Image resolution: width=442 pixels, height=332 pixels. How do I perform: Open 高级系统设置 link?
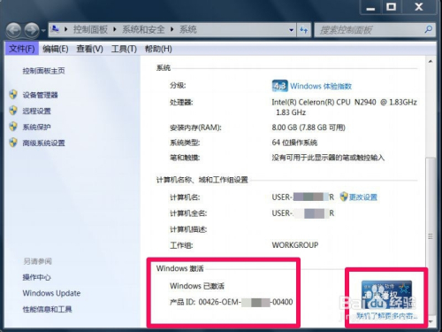[43, 143]
